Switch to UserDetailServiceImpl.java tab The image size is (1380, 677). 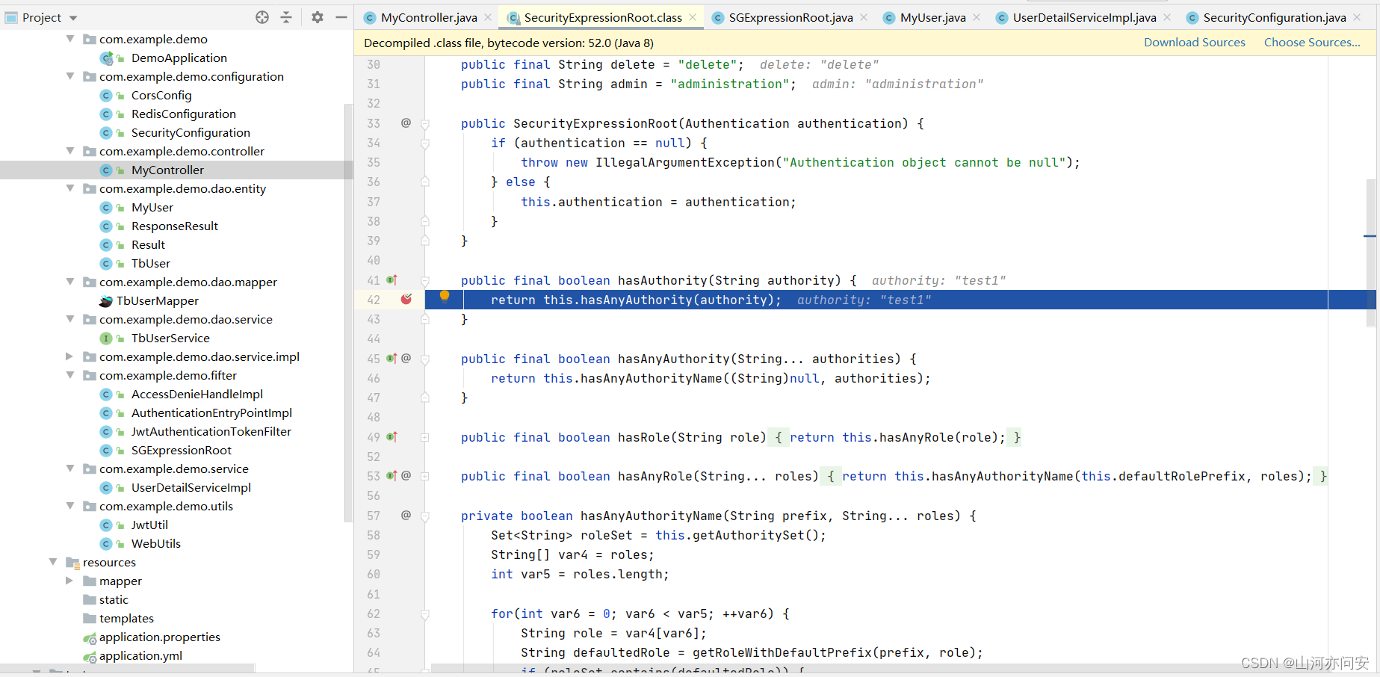pyautogui.click(x=1084, y=17)
